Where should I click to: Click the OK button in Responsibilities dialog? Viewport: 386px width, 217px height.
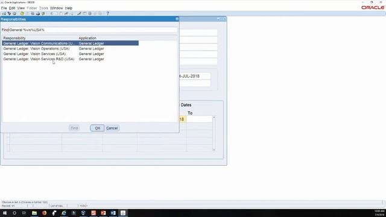point(97,128)
